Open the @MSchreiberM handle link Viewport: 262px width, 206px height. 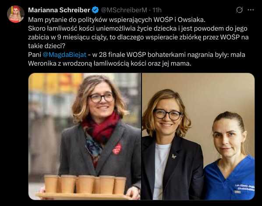pyautogui.click(x=124, y=10)
